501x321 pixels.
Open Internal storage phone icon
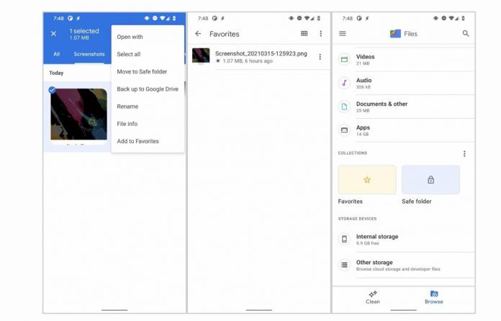coord(344,239)
